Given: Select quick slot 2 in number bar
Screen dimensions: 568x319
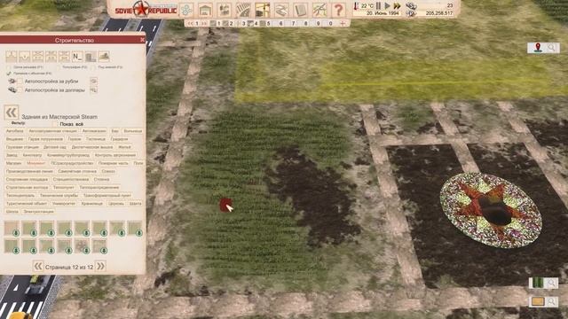Looking at the screenshot, I should click(x=228, y=24).
